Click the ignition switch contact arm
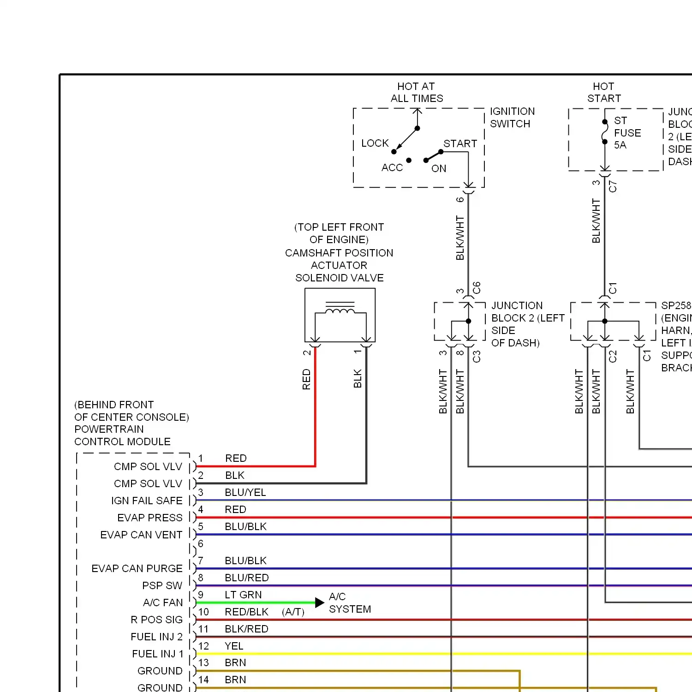 406,140
